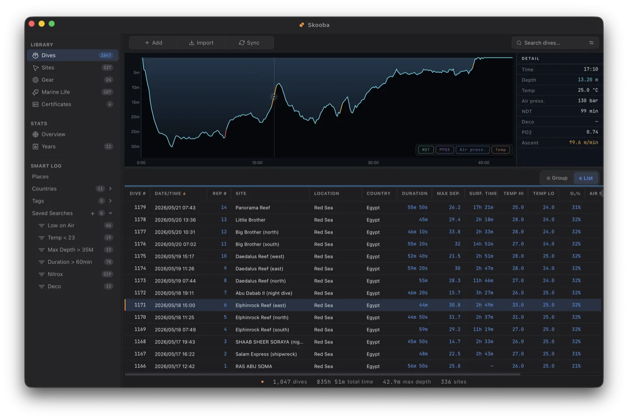Image resolution: width=628 pixels, height=420 pixels.
Task: Expand the Countries smart log
Action: 110,189
